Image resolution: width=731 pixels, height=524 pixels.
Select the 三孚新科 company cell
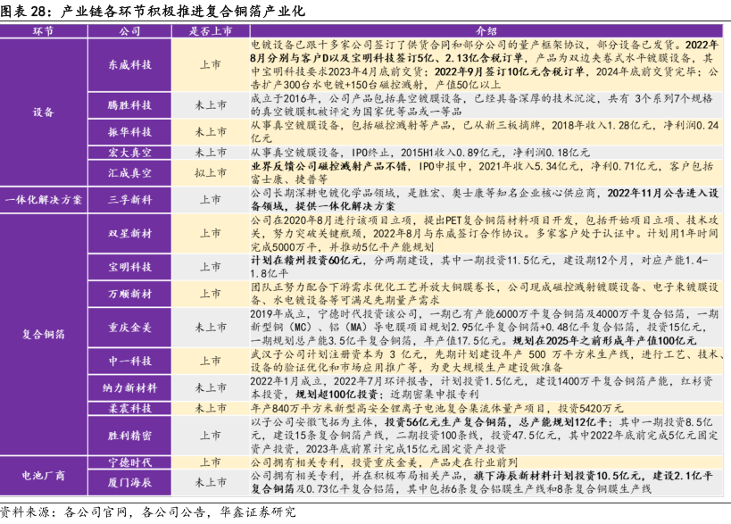[129, 199]
